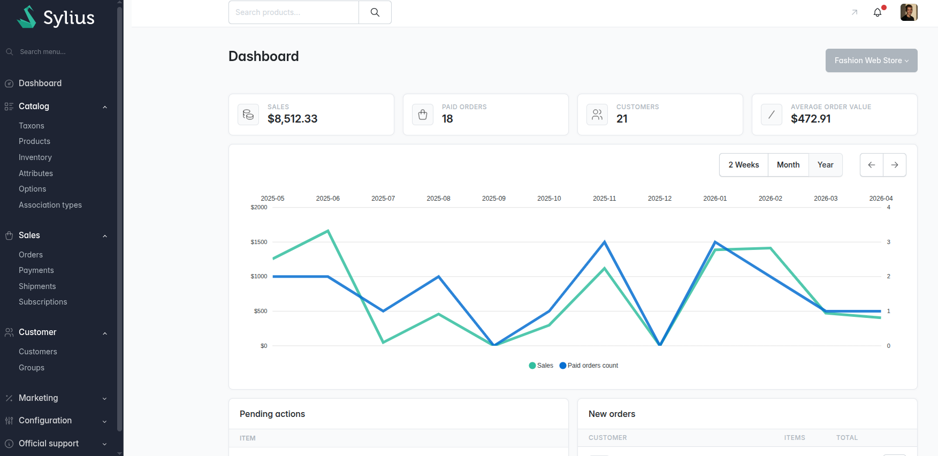Screen dimensions: 938x456
Task: Expand the Configuration section chevron
Action: [105, 422]
